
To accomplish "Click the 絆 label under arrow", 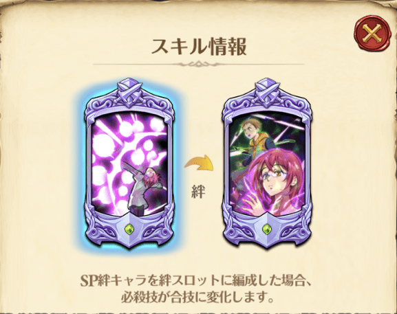I will click(198, 192).
